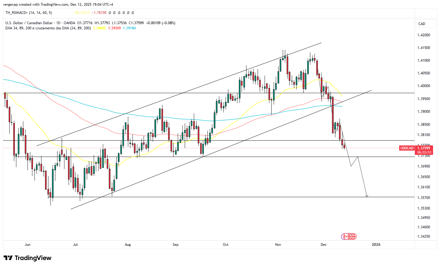Click the first ∅ symbol in TH_RSIMACD+ row

(109, 13)
